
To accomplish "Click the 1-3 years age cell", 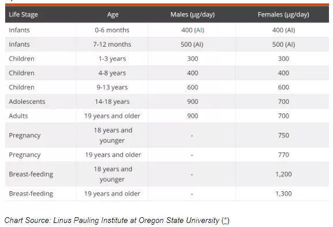I will click(112, 59).
